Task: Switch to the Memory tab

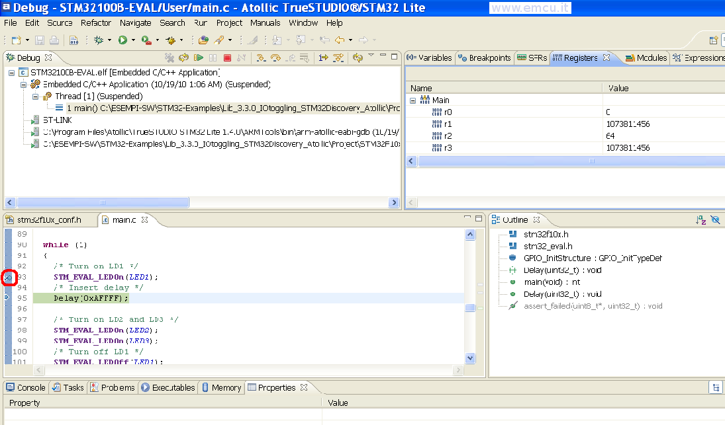Action: [x=222, y=387]
